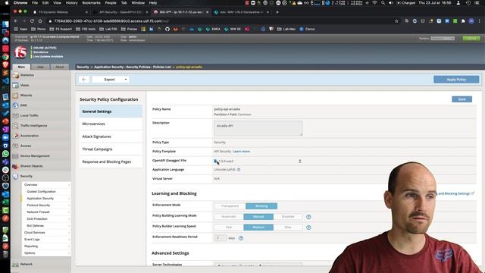The width and height of the screenshot is (485, 273).
Task: Set Policy Builder Learning Speed to Fast
Action: tap(229, 227)
